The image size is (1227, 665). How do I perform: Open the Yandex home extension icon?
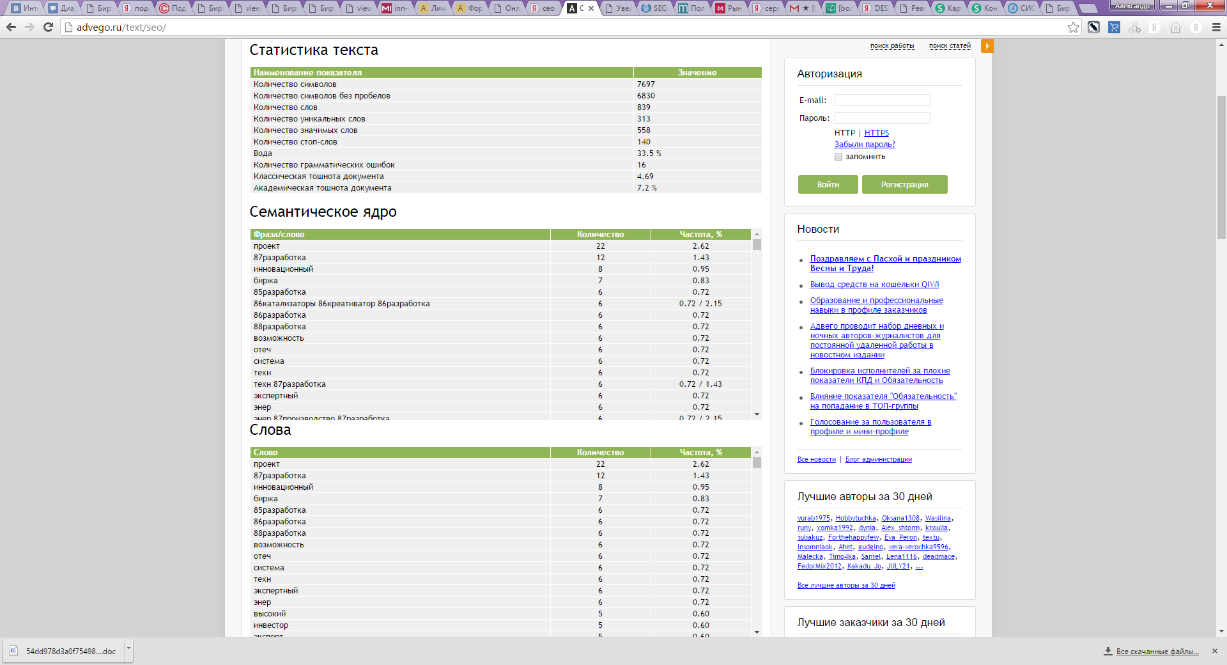[x=1175, y=27]
